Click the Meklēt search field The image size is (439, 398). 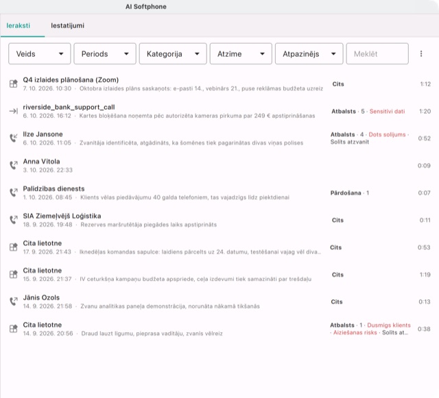[377, 53]
